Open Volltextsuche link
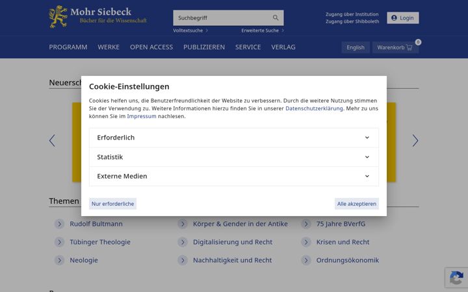 pos(188,30)
